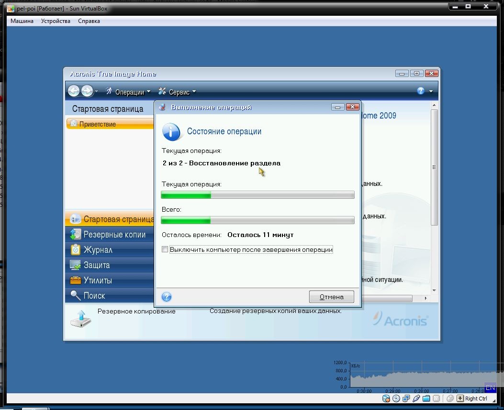Click the EN language indicator
This screenshot has width=504, height=410.
(490, 388)
